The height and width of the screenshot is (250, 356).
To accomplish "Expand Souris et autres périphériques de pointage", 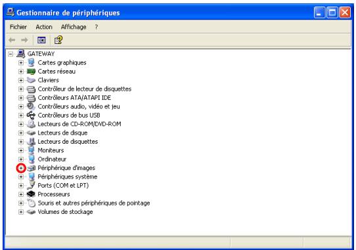I will tap(21, 203).
